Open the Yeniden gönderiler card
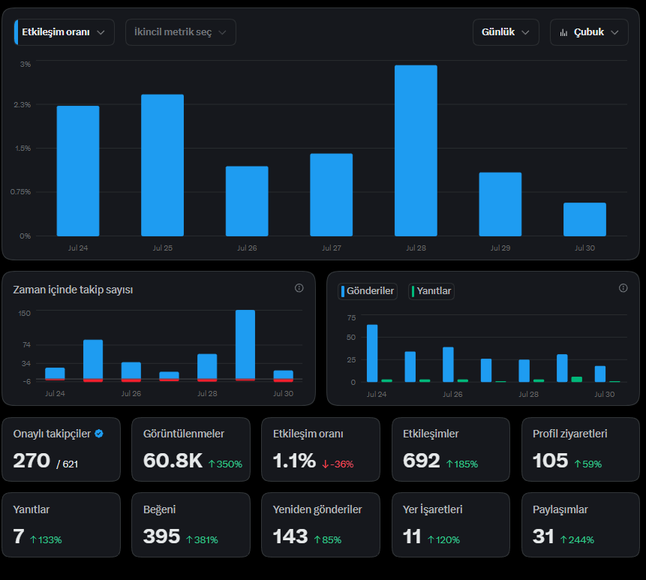The height and width of the screenshot is (580, 646). coord(320,524)
